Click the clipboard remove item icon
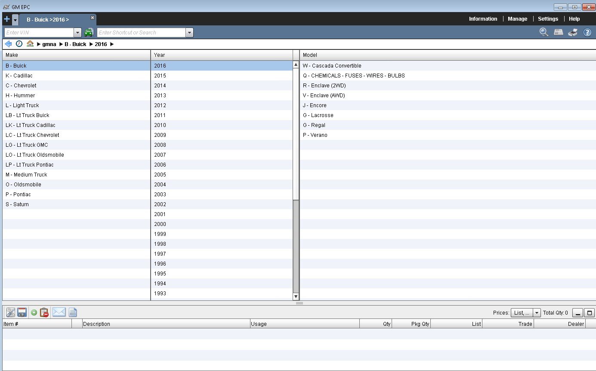 44,312
